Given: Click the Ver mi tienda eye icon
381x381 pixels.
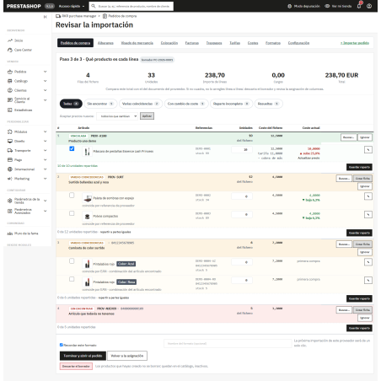Looking at the screenshot, I should pos(327,6).
